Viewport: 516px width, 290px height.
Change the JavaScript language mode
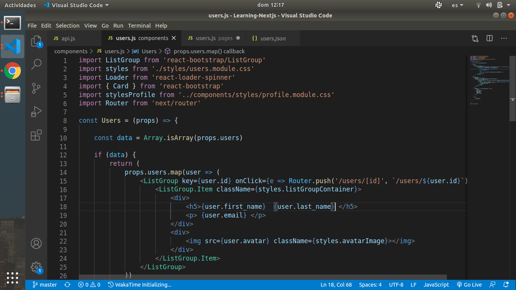(436, 285)
